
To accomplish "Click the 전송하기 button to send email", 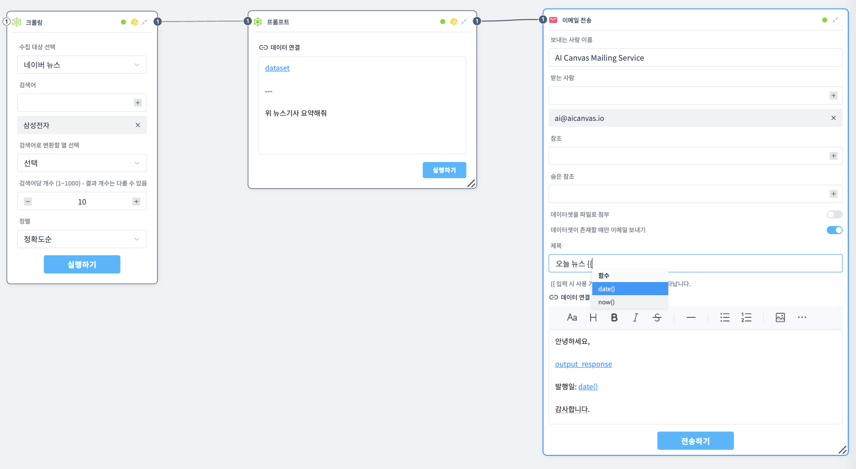I will point(695,440).
